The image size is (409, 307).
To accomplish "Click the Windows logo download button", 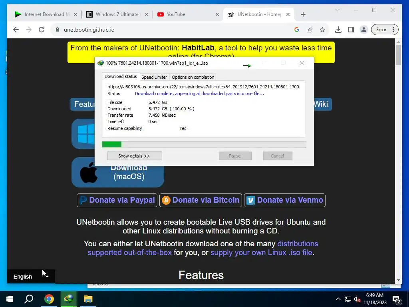I will pos(83,134).
